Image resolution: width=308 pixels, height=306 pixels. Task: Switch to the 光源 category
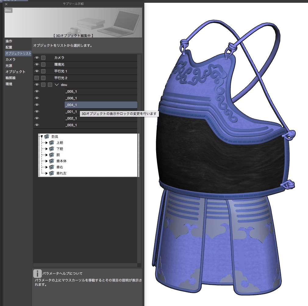click(9, 65)
